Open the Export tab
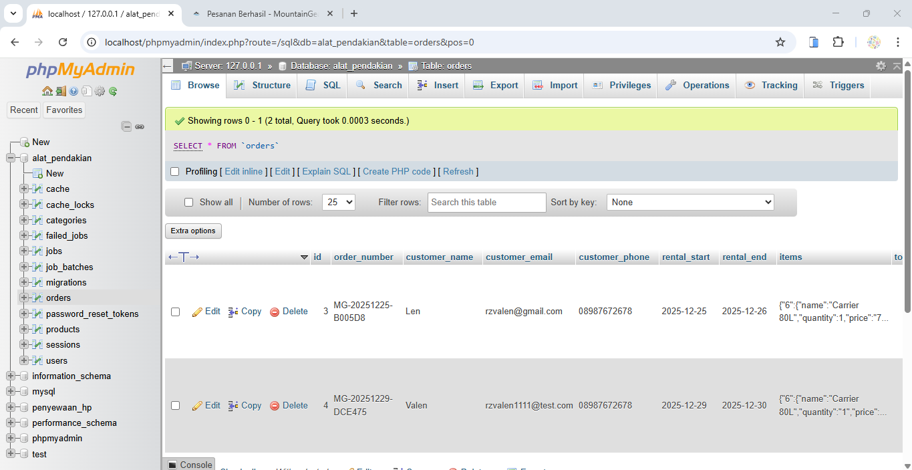The image size is (912, 470). click(494, 85)
